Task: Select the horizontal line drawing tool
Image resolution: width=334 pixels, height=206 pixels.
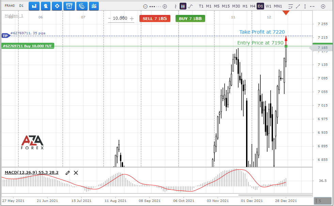Action: (312, 6)
